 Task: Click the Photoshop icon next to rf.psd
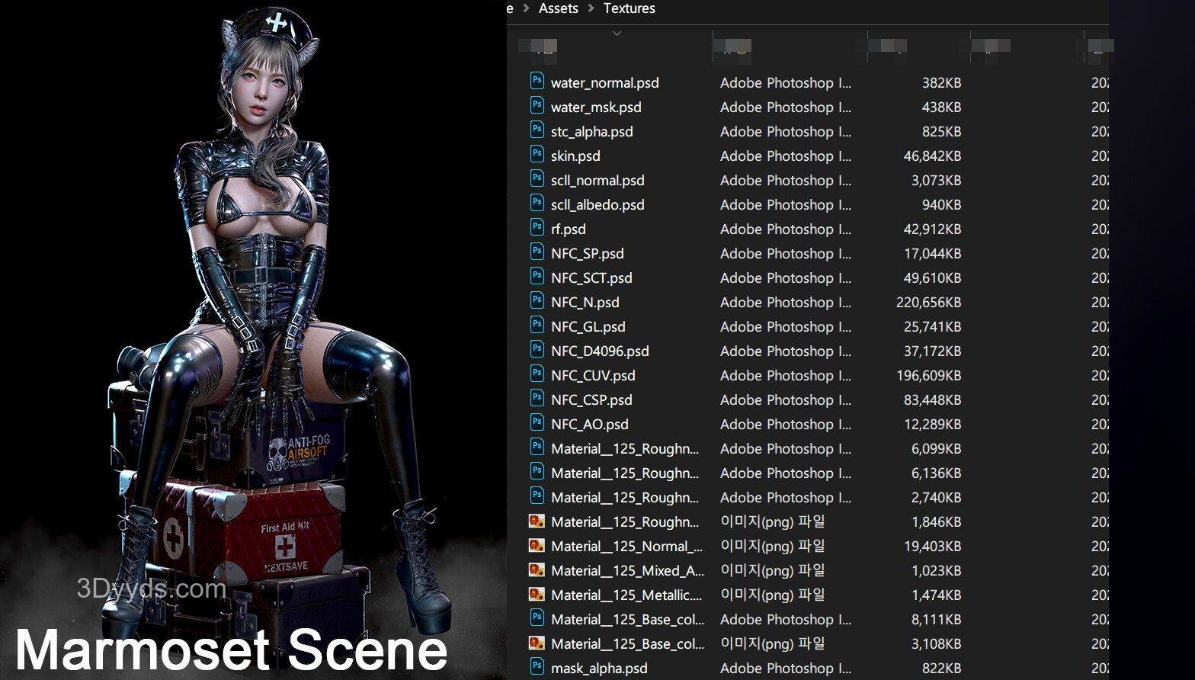pyautogui.click(x=537, y=228)
